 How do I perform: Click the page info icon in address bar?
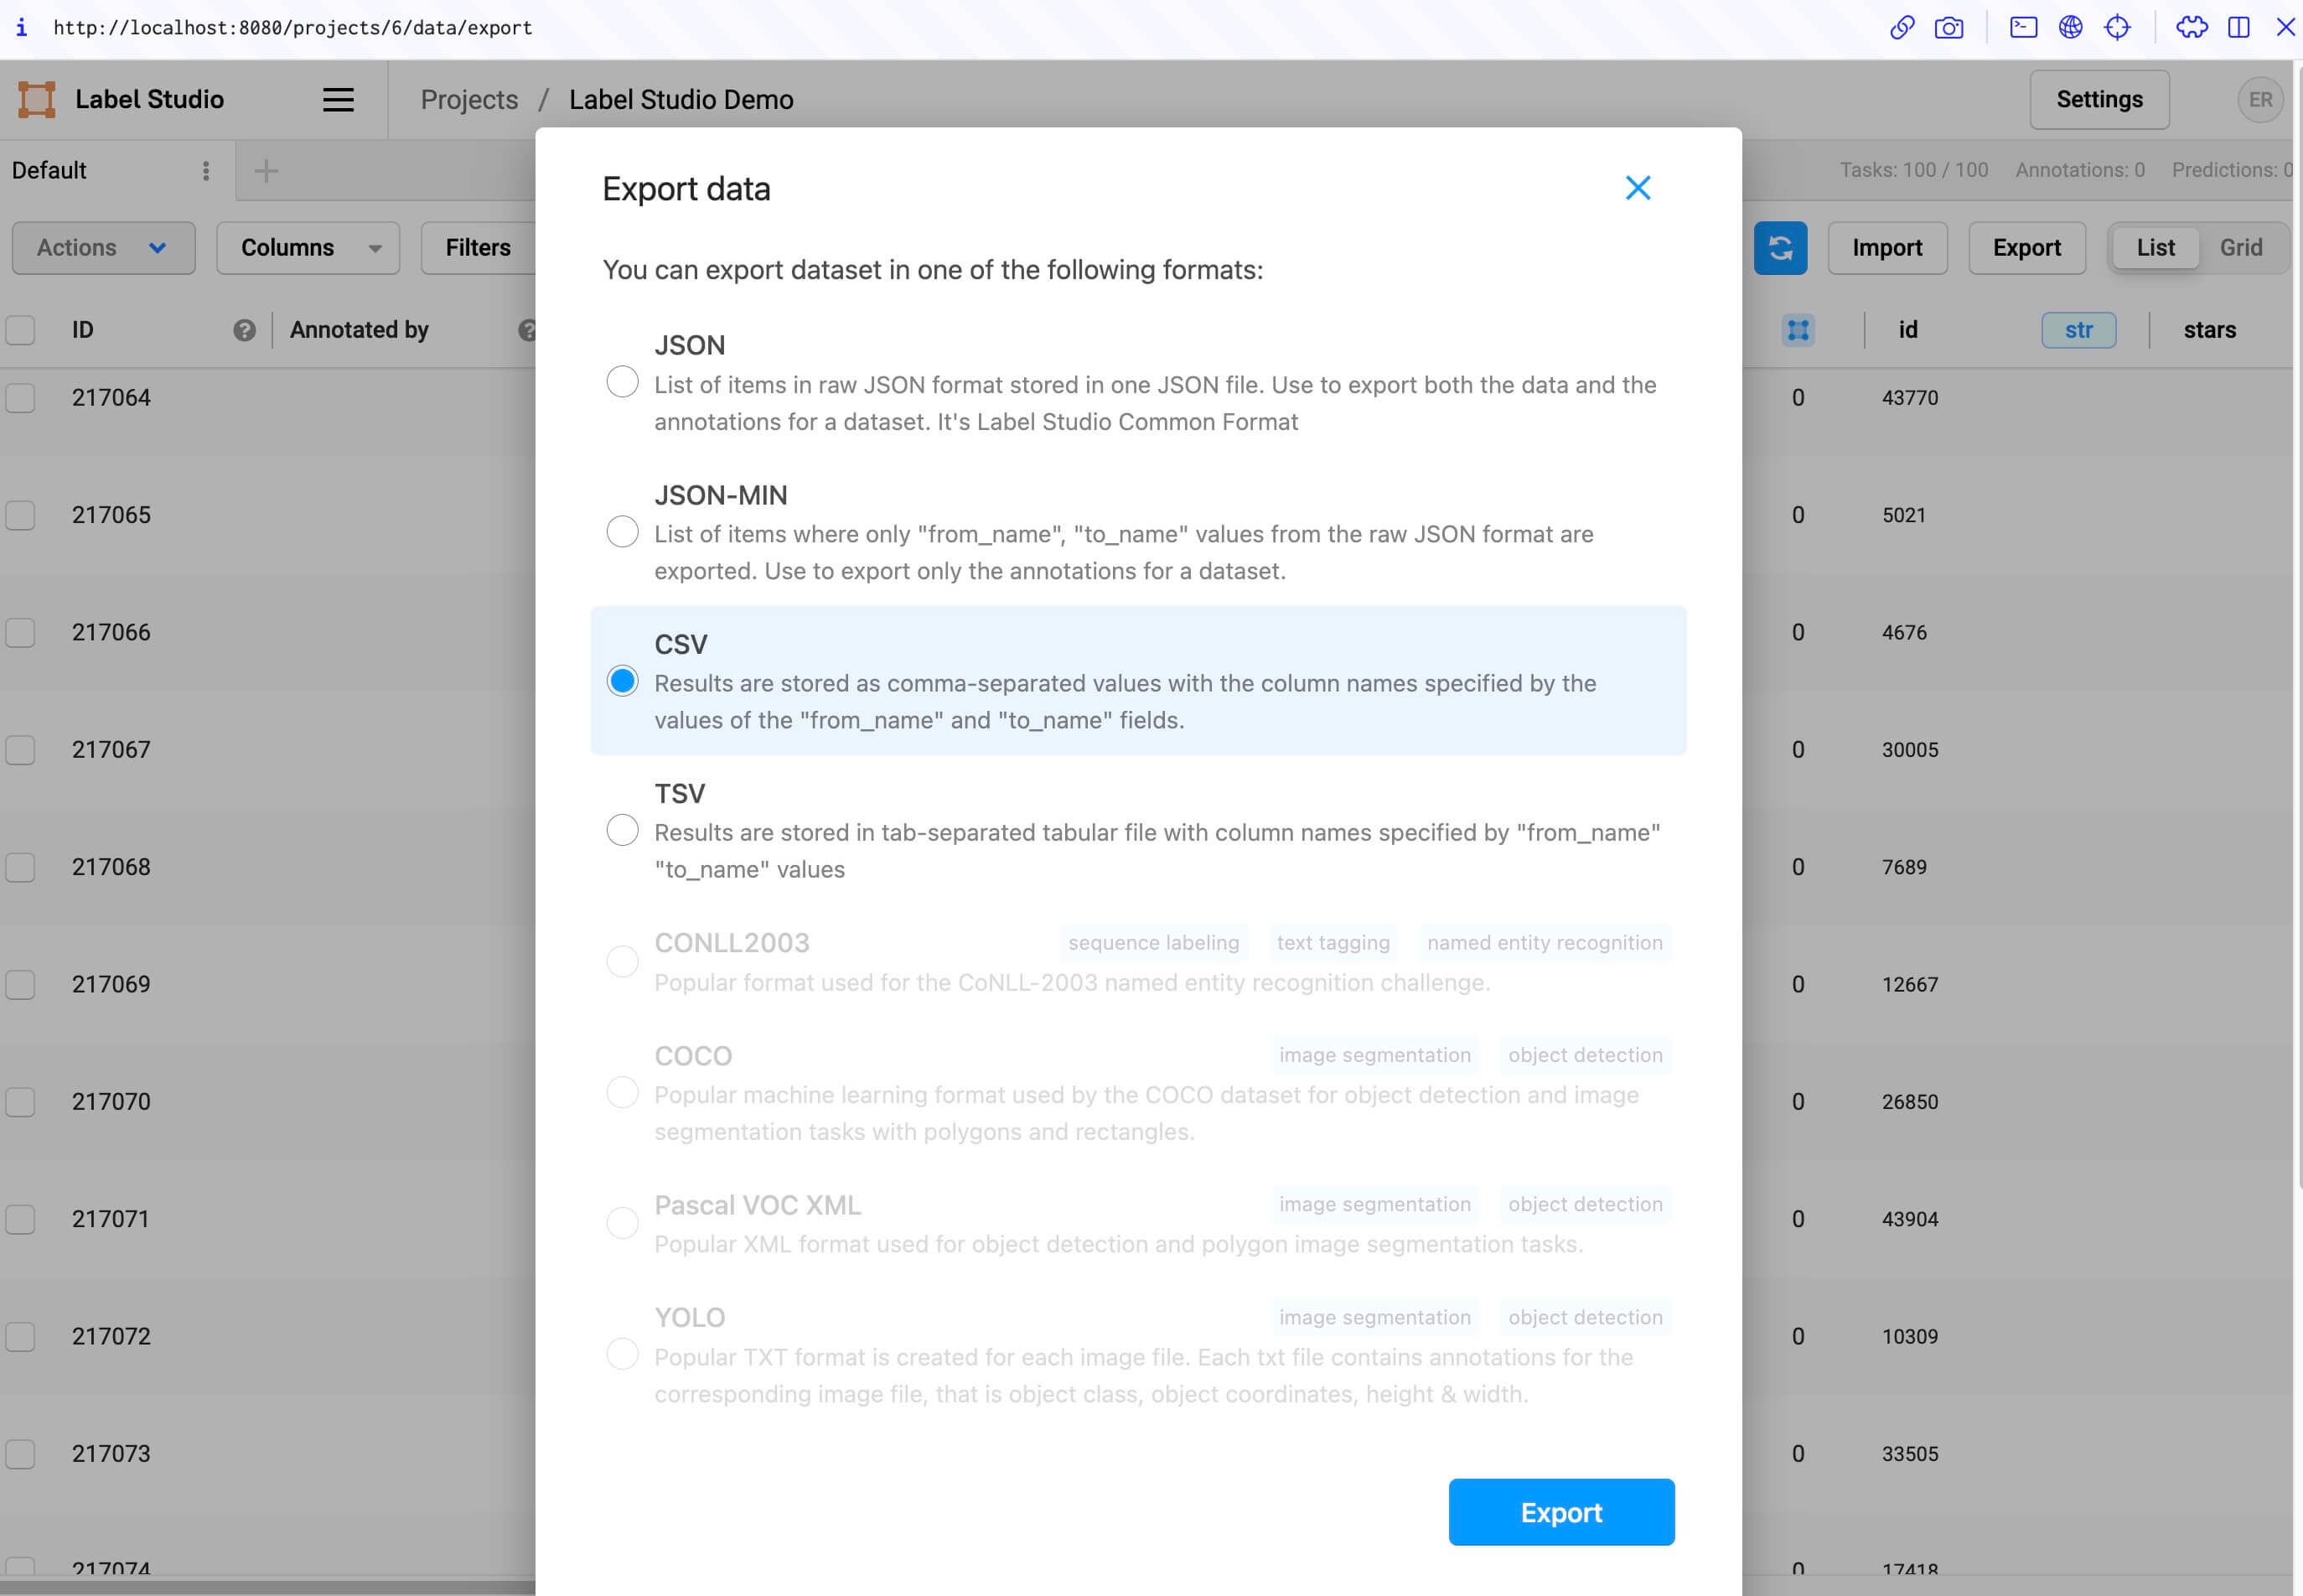pyautogui.click(x=21, y=28)
